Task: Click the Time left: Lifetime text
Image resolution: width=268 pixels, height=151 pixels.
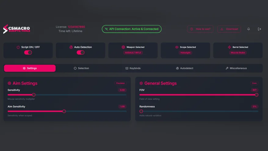Action: (71, 31)
